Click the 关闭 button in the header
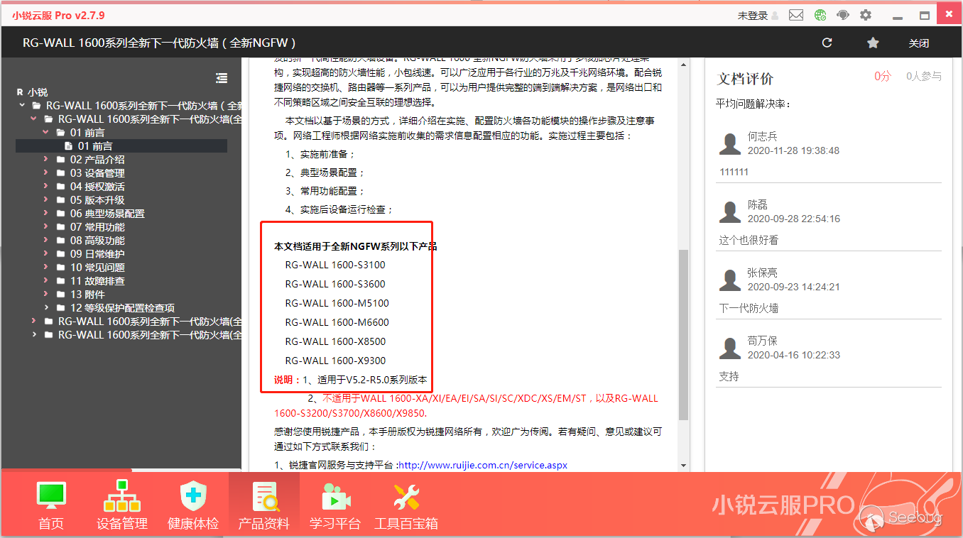The height and width of the screenshot is (538, 963). 919,43
